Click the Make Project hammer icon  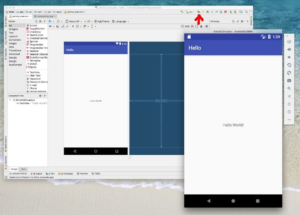coord(182,12)
